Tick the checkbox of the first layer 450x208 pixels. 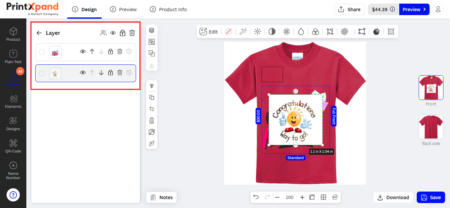42,52
